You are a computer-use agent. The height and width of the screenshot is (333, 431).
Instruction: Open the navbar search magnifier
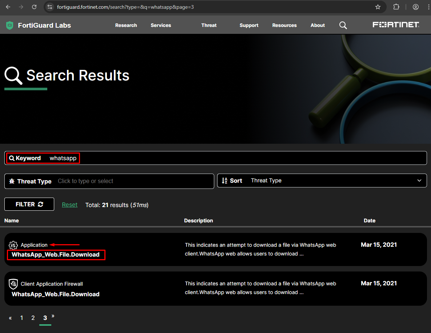(x=343, y=25)
